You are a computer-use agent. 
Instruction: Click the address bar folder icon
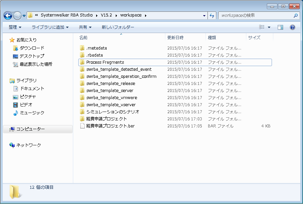[30, 15]
